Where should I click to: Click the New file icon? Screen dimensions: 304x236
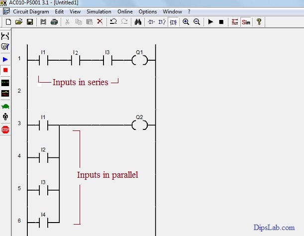pos(8,22)
